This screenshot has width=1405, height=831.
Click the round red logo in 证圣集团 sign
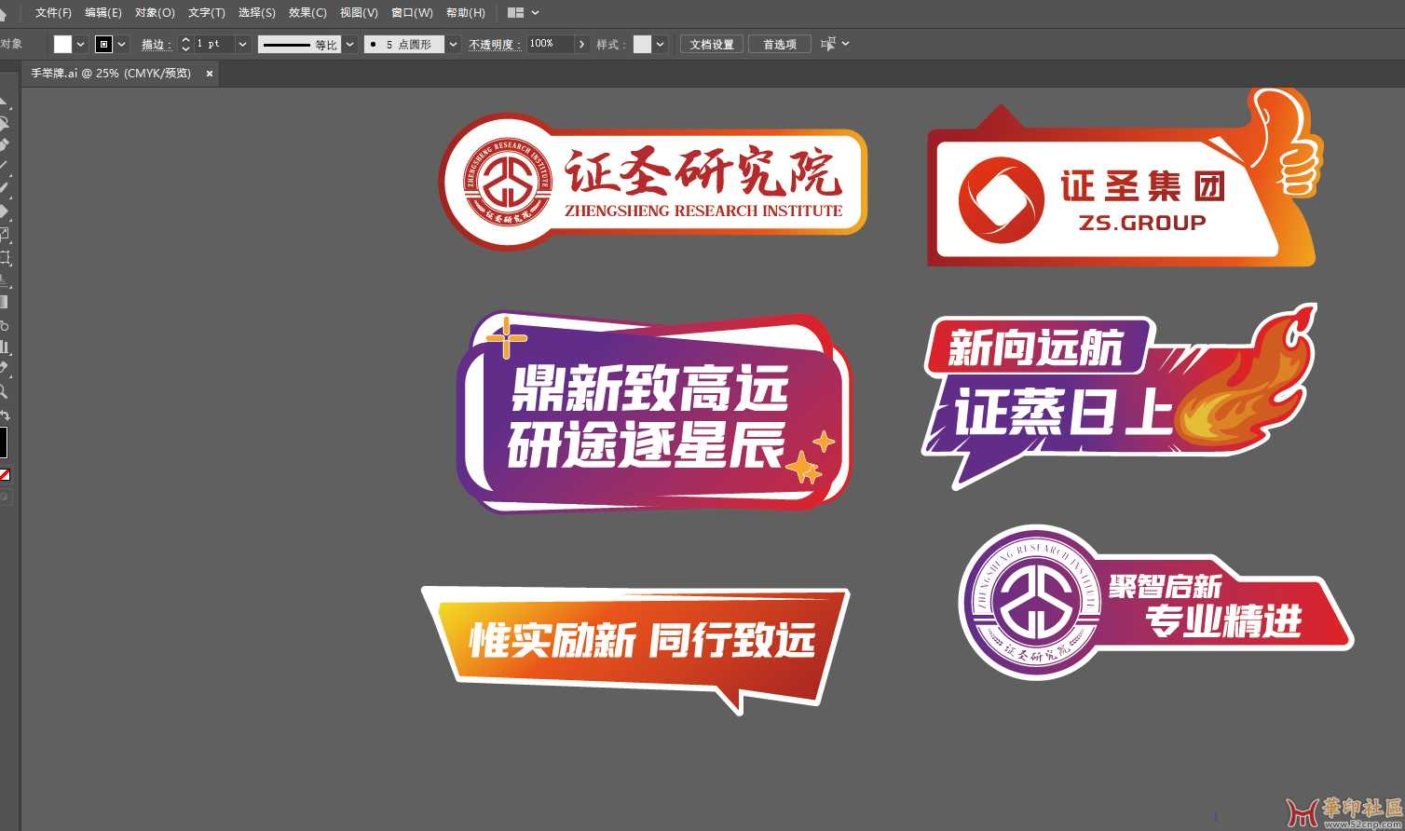[1002, 199]
